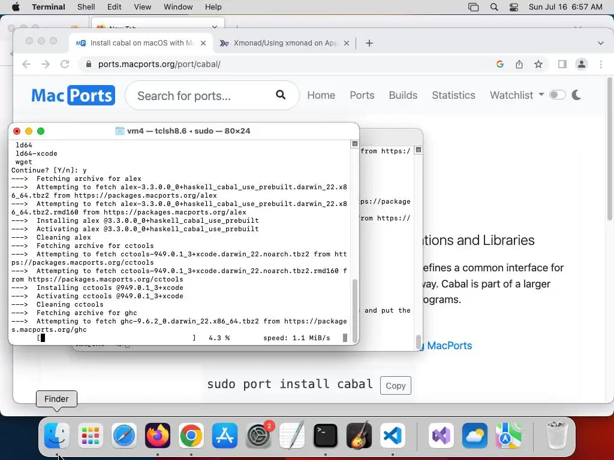Switch to Google Chrome in the Dock

tap(191, 435)
